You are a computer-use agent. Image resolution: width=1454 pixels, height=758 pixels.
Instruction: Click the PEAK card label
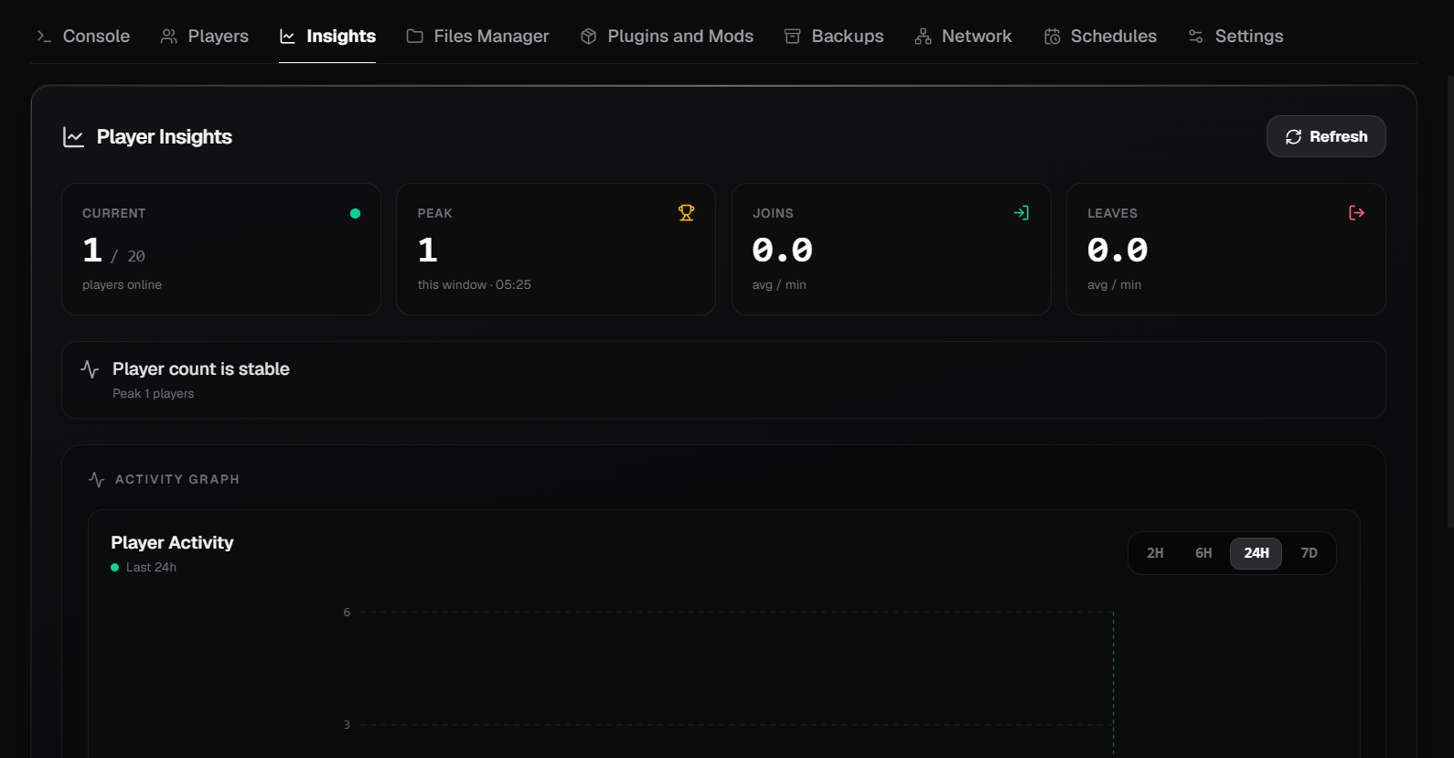[x=435, y=213]
